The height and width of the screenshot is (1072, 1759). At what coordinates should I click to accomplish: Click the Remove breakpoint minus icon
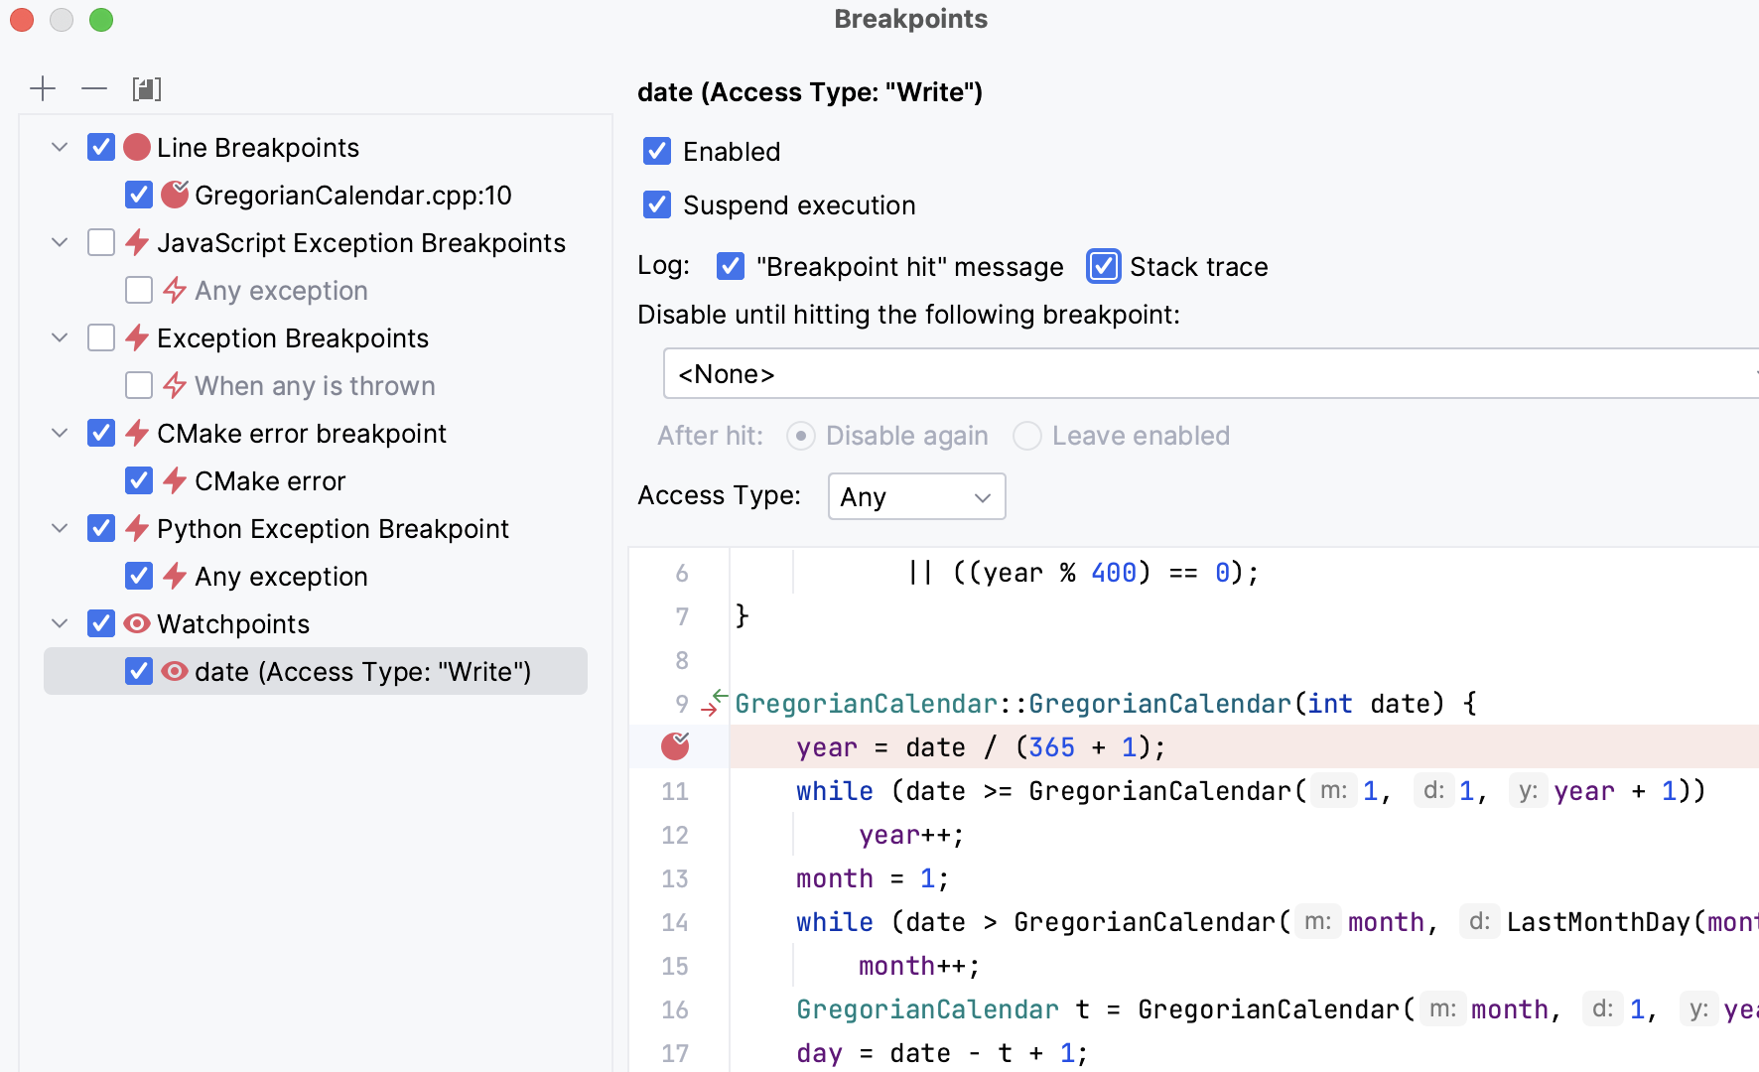[94, 89]
